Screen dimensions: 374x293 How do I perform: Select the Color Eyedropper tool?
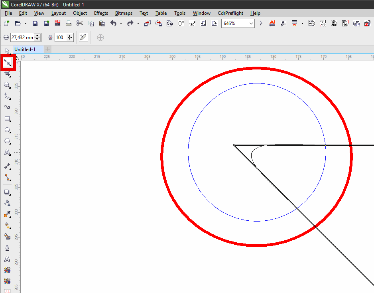7,214
